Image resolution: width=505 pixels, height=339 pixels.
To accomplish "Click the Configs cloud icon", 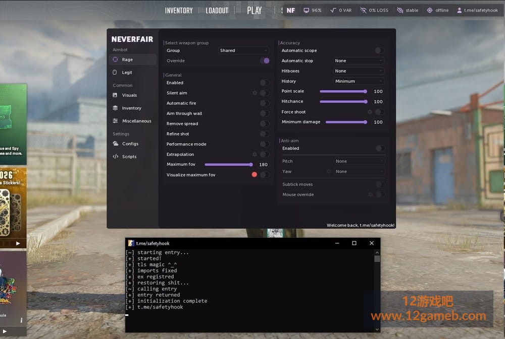I will [x=115, y=144].
